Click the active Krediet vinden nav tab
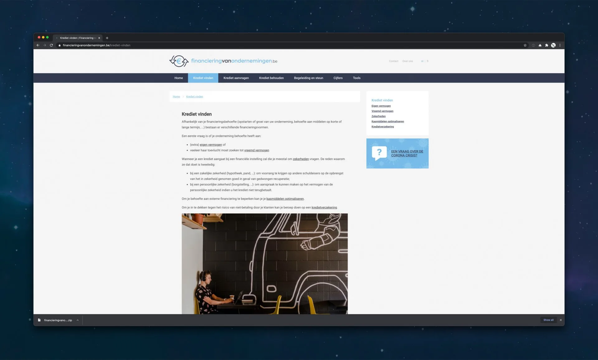 coord(203,78)
